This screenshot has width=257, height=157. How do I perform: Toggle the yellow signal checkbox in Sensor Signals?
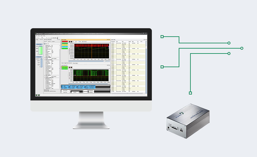tap(61, 45)
